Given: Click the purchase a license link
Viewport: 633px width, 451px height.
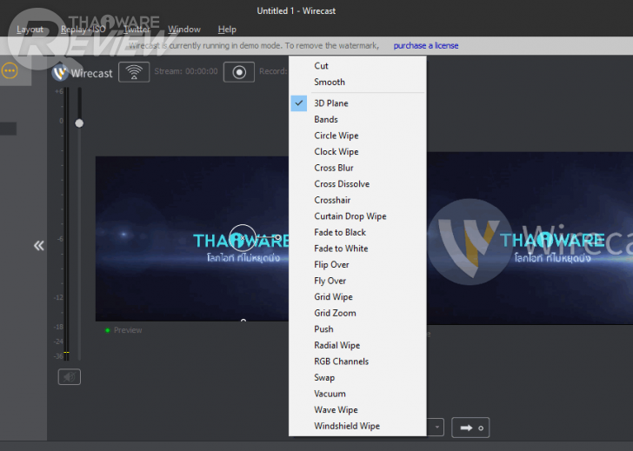Looking at the screenshot, I should pos(426,45).
